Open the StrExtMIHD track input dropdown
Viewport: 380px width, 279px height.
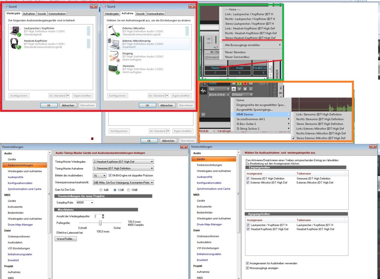(x=219, y=95)
